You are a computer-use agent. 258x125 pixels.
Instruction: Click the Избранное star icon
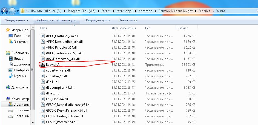(x=8, y=30)
